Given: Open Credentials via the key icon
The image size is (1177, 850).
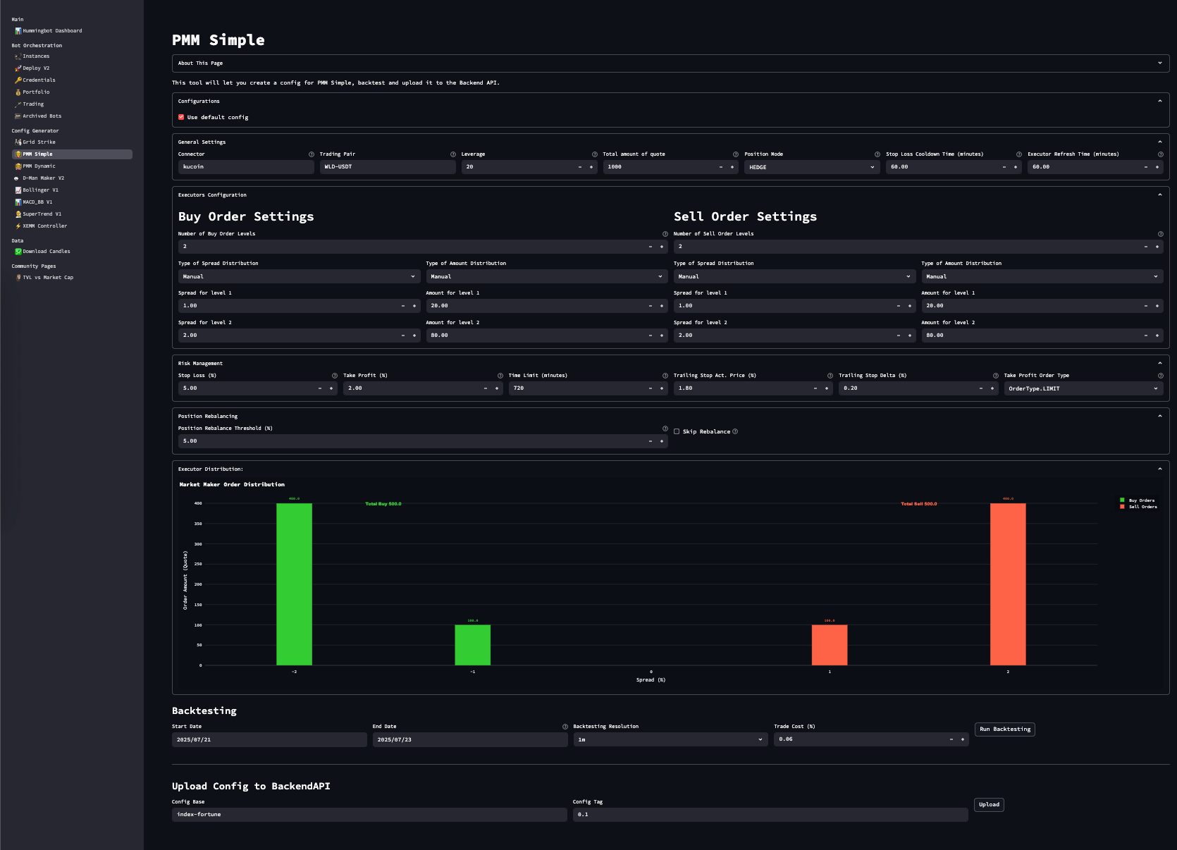Looking at the screenshot, I should coord(18,80).
